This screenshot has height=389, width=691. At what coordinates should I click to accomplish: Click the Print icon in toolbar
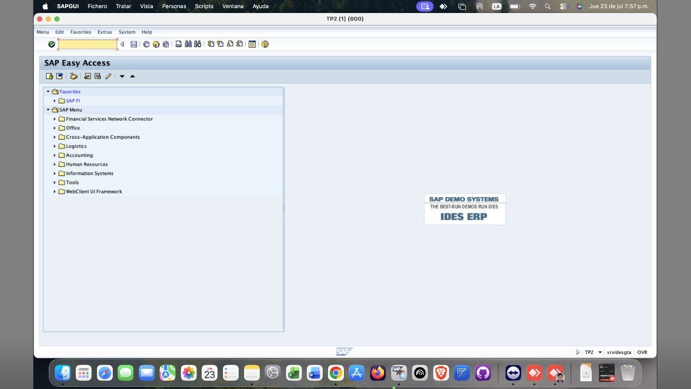178,44
